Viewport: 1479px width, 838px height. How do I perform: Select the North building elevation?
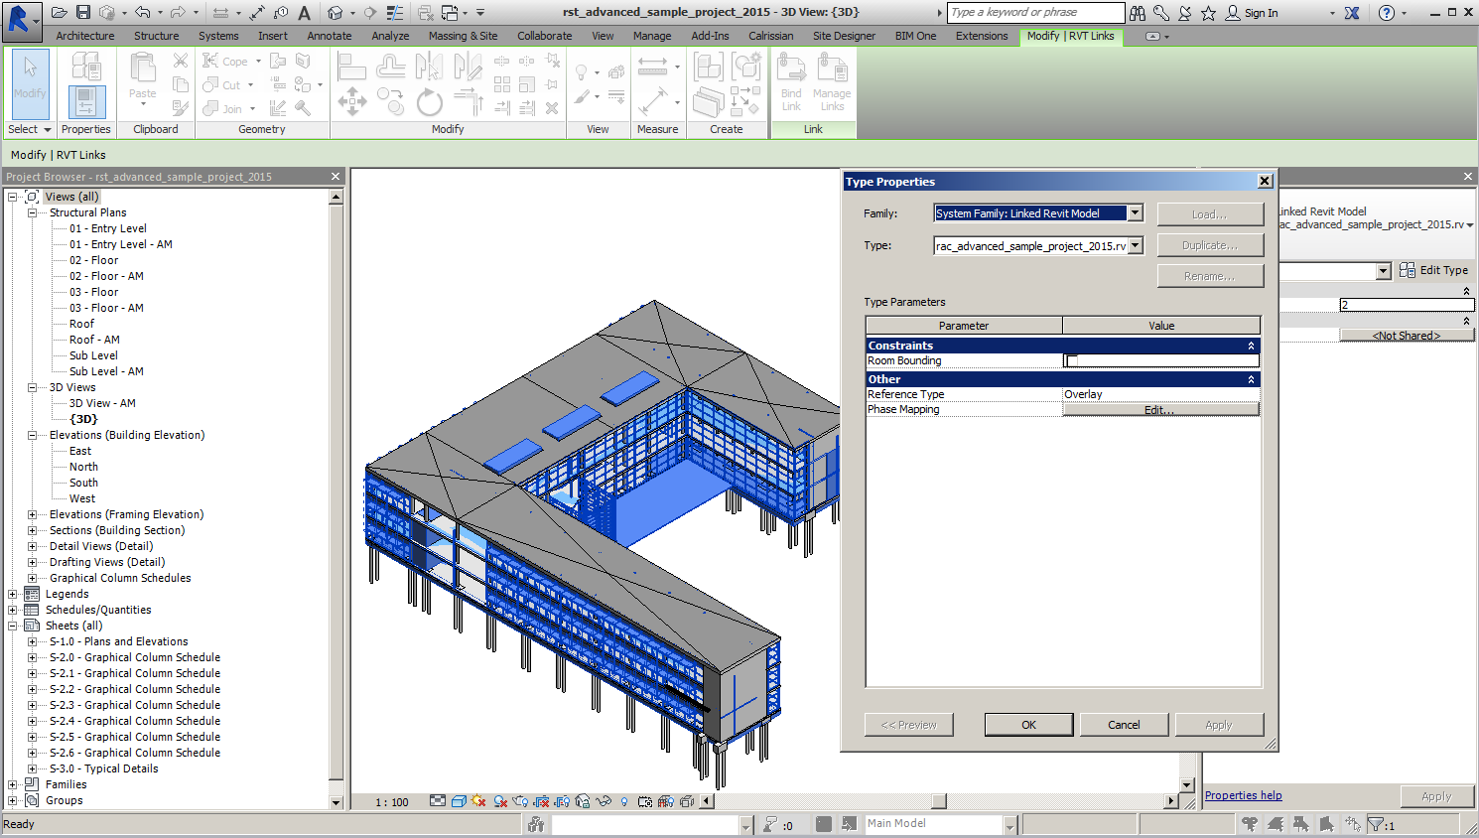pos(83,467)
